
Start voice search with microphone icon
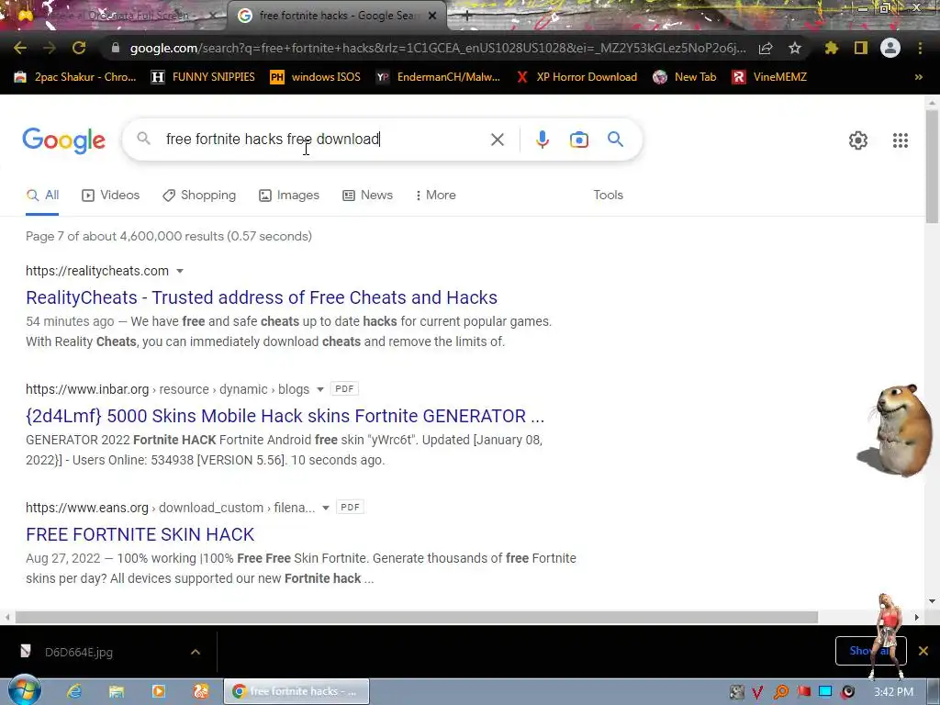pyautogui.click(x=542, y=140)
